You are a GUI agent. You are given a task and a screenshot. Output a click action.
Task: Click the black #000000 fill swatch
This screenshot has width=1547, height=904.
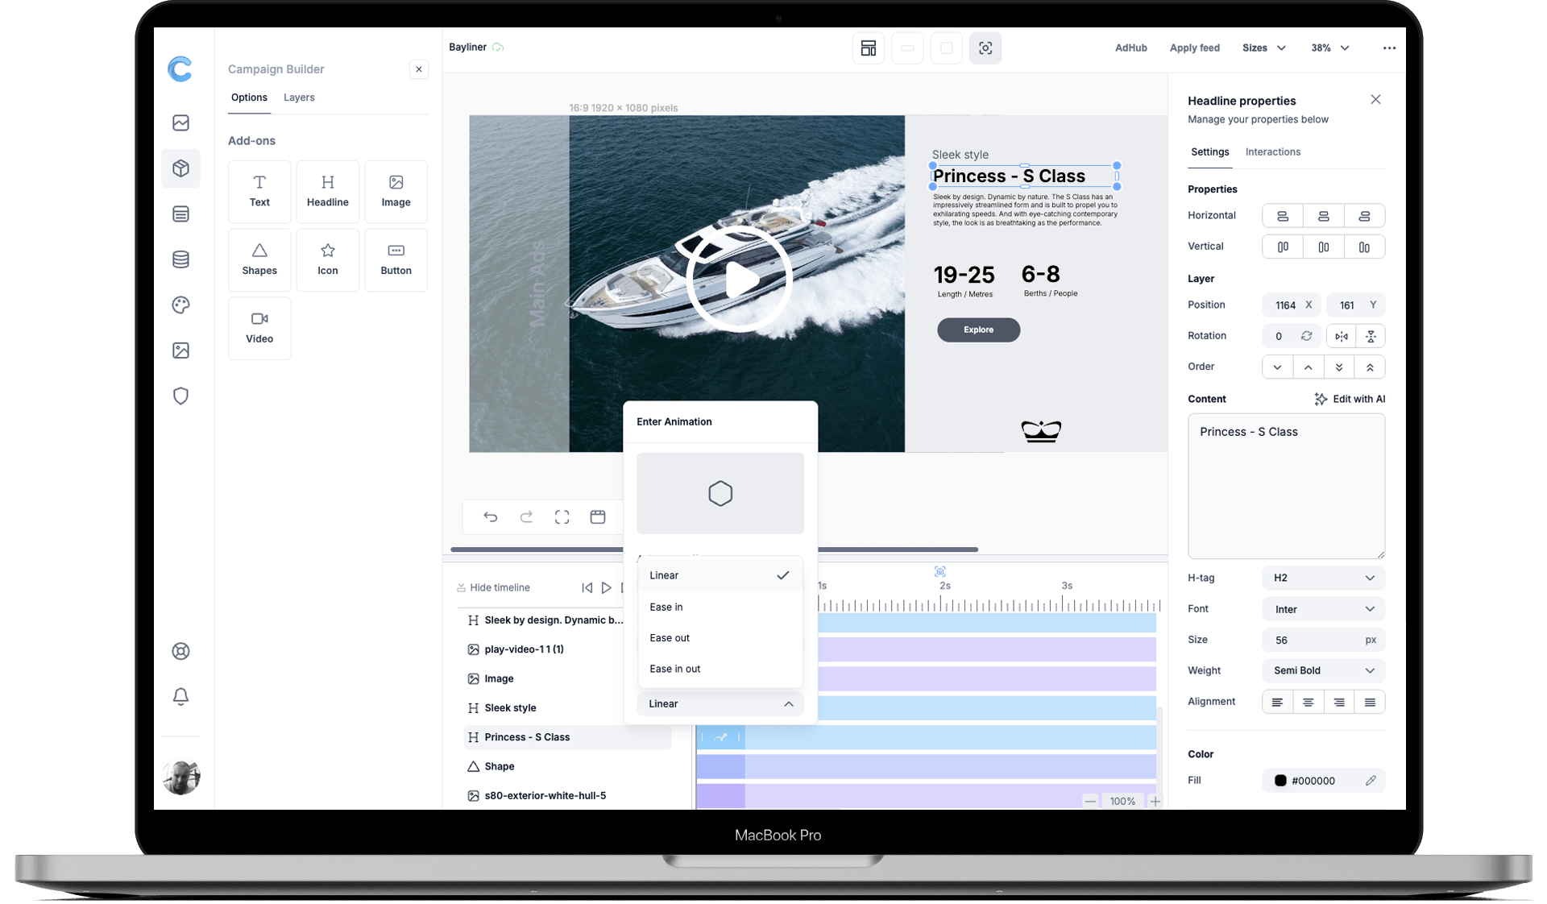coord(1280,781)
